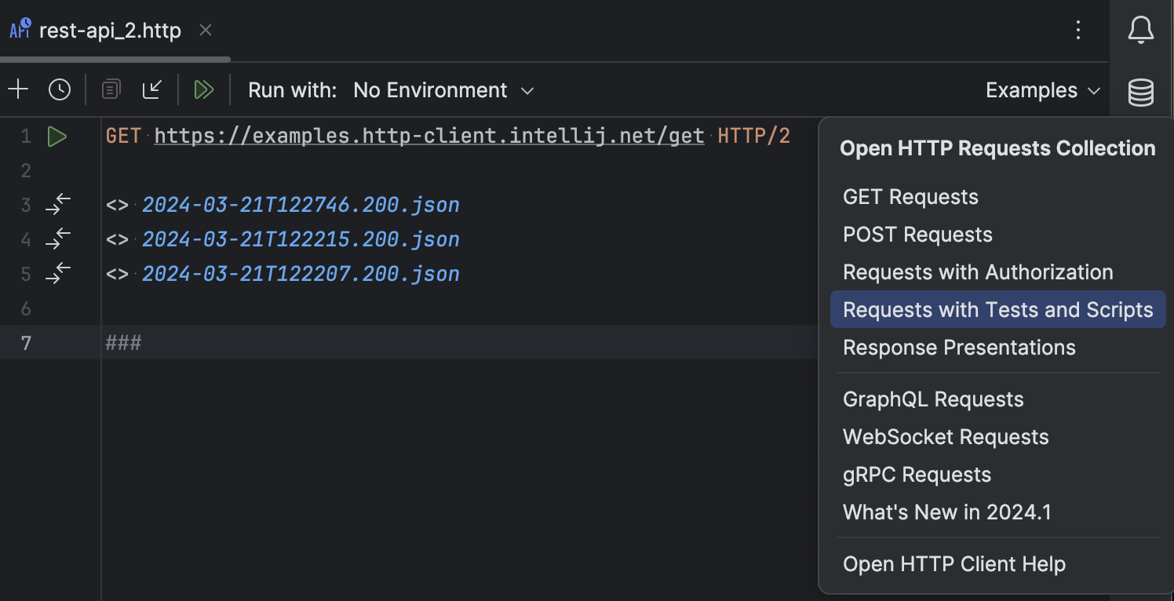
Task: Open the No Environment dropdown
Action: pos(443,89)
